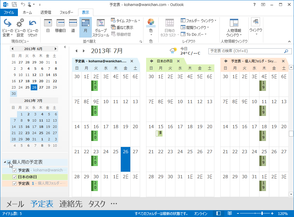Open Outlook help question mark
The height and width of the screenshot is (217, 294).
(254, 4)
